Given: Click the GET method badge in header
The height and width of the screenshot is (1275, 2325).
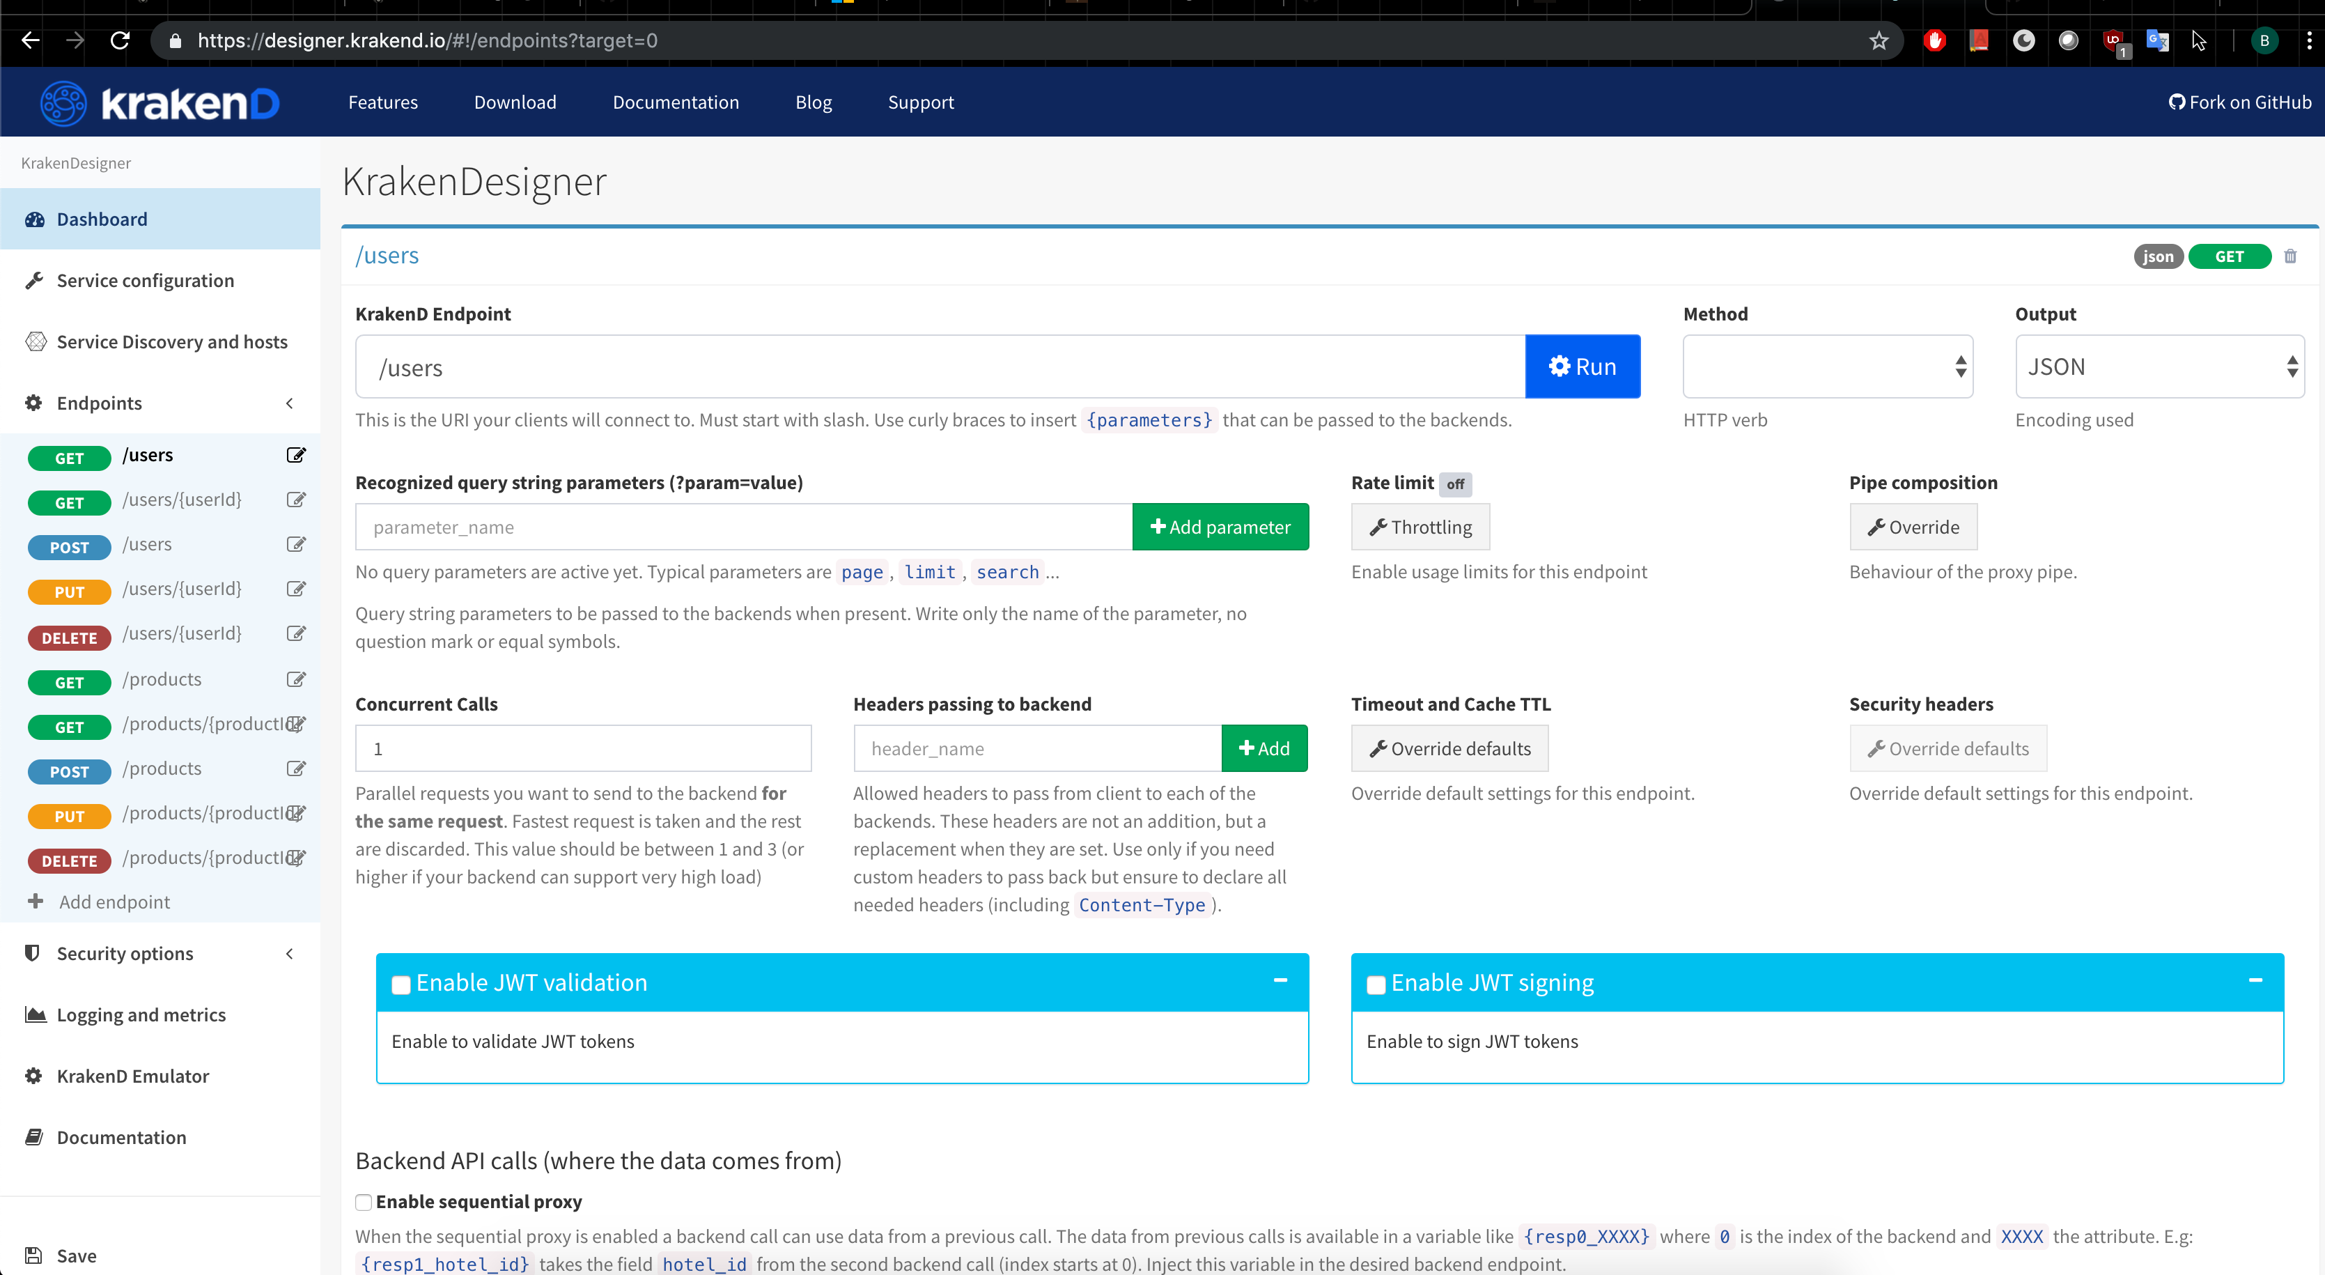Looking at the screenshot, I should coord(2228,256).
